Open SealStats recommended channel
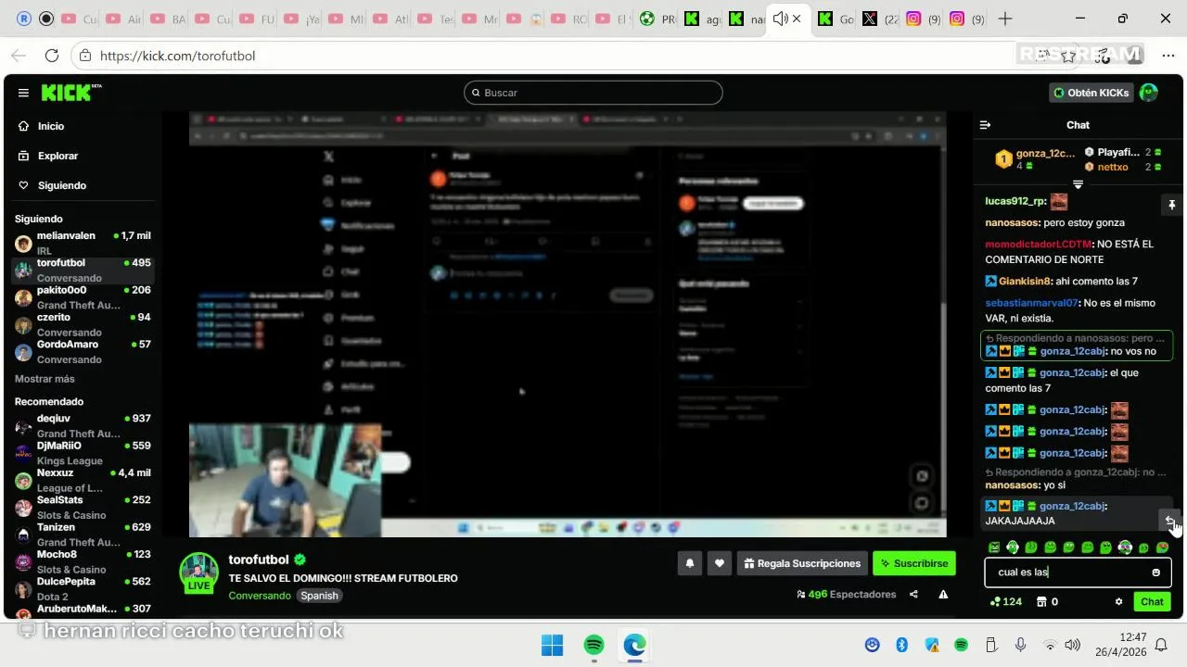 pyautogui.click(x=83, y=507)
